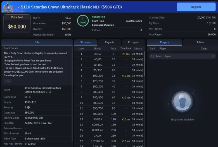The image size is (218, 147).
Task: Click +10 sec in level 5 row
Action: [126, 76]
